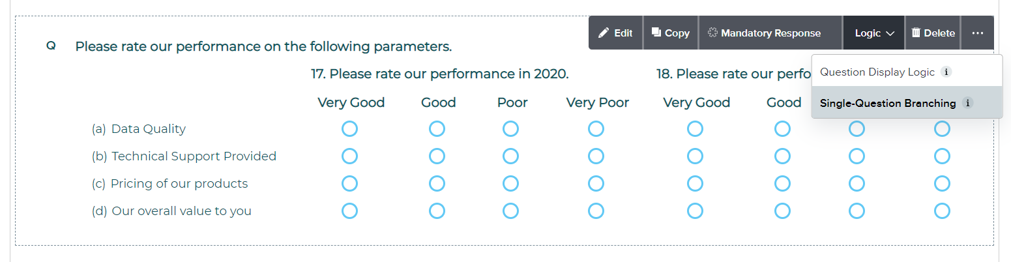Screen dimensions: 1011x262
Task: Select Question Display Logic menu option
Action: 877,72
